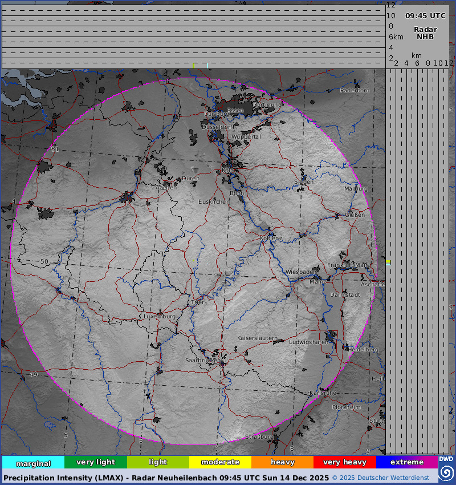Click the orange 'heavy' legend swatch

point(282,462)
